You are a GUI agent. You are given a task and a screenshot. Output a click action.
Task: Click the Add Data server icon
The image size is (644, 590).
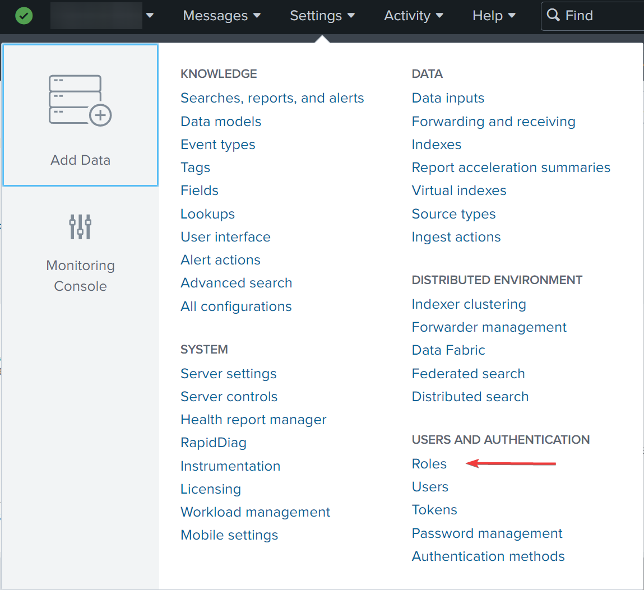click(x=80, y=100)
